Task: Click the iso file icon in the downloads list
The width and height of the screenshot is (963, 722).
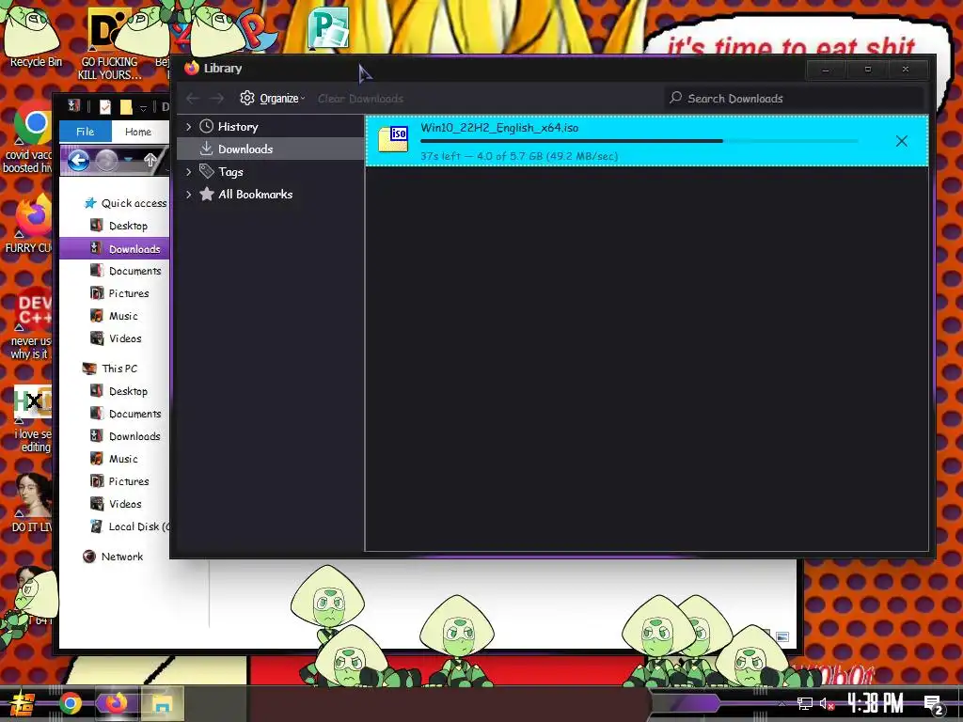Action: [x=393, y=139]
